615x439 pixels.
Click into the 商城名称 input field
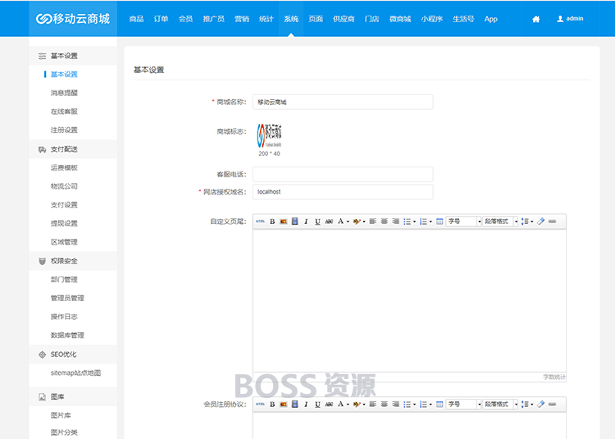[343, 102]
